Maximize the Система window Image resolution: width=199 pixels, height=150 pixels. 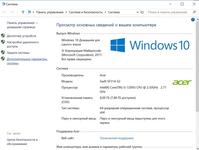pos(182,4)
